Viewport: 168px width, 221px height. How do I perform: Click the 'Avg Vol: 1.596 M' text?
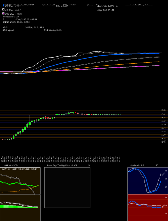point(108,6)
